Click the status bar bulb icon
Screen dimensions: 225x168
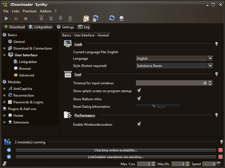click(x=5, y=164)
